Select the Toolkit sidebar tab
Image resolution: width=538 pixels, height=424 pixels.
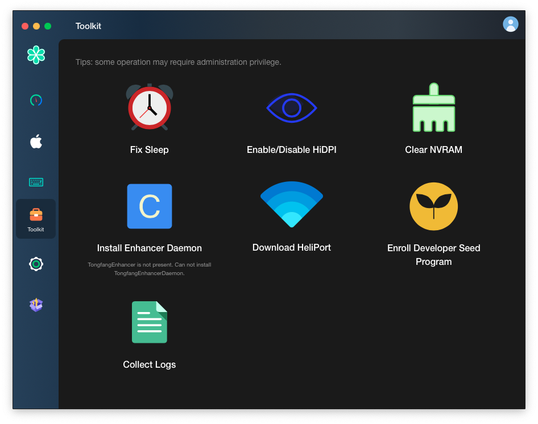coord(36,219)
